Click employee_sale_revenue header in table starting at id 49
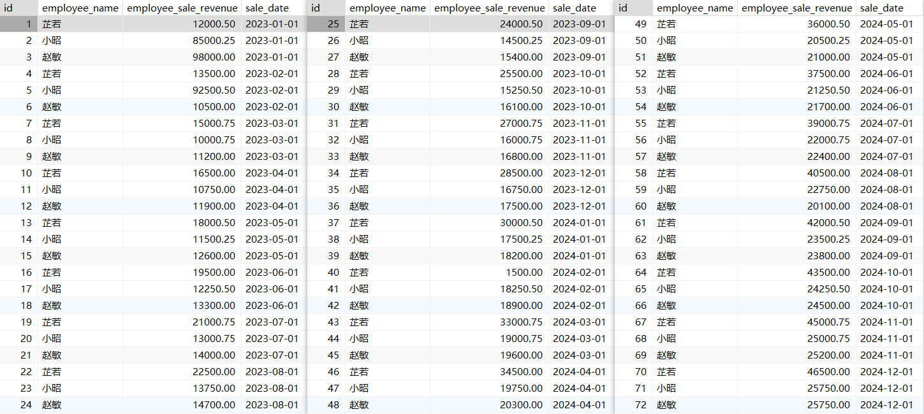Viewport: 924px width, 414px height. [x=796, y=8]
